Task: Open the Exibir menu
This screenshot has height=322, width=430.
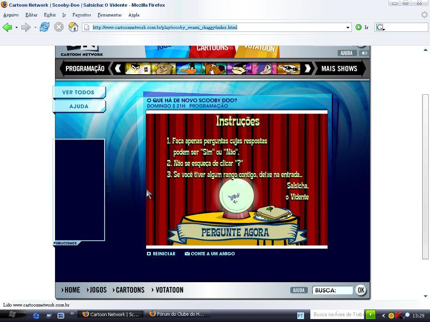Action: 50,15
